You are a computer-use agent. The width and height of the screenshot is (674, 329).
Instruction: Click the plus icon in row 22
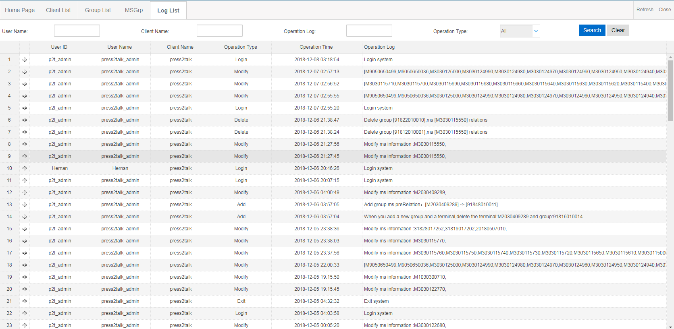coord(25,313)
